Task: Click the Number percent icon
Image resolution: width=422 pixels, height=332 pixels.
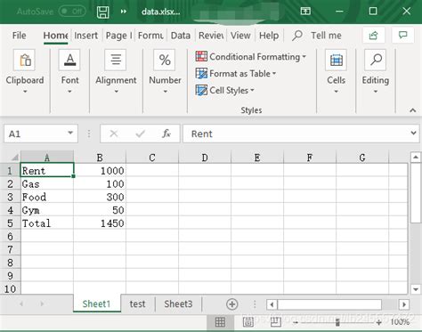Action: pyautogui.click(x=165, y=60)
